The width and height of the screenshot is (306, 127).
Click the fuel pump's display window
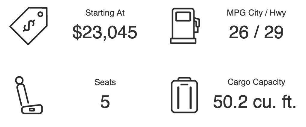pyautogui.click(x=183, y=16)
